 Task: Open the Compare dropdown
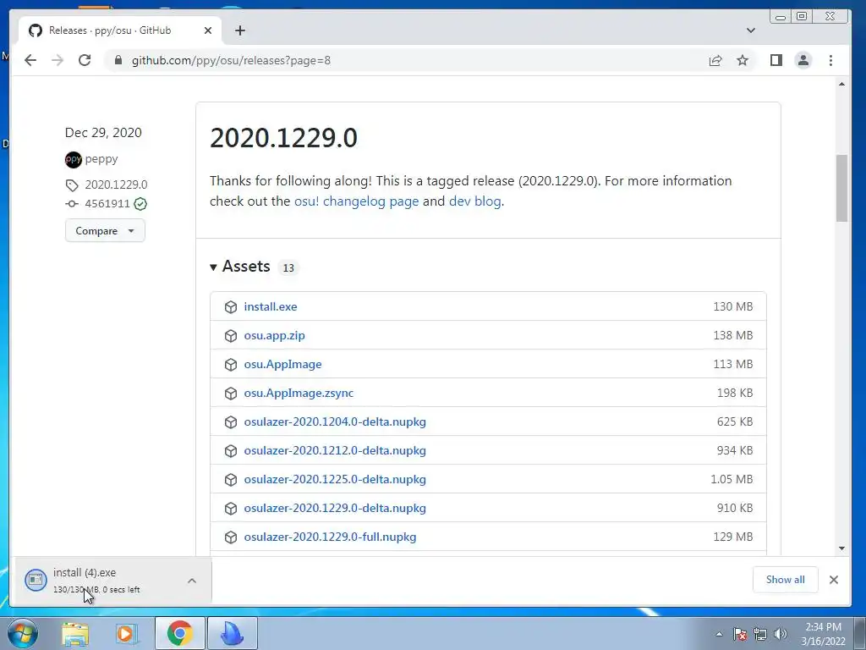[x=105, y=230]
